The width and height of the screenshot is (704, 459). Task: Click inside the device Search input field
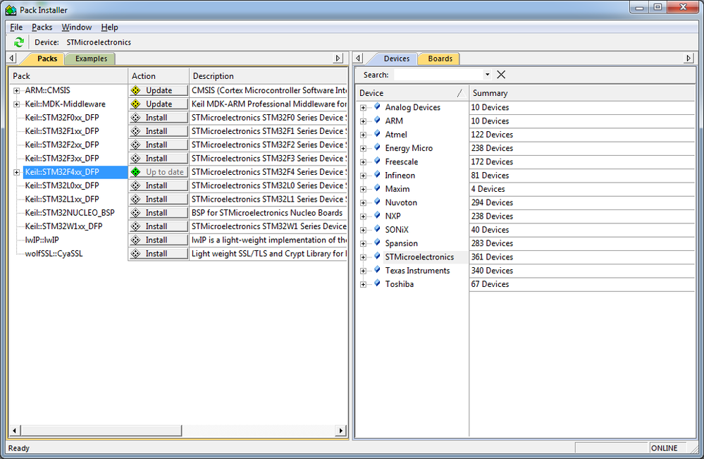438,75
